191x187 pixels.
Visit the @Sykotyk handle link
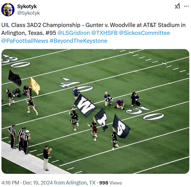click(28, 13)
